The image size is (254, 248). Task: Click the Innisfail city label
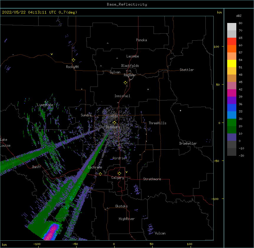pyautogui.click(x=122, y=96)
